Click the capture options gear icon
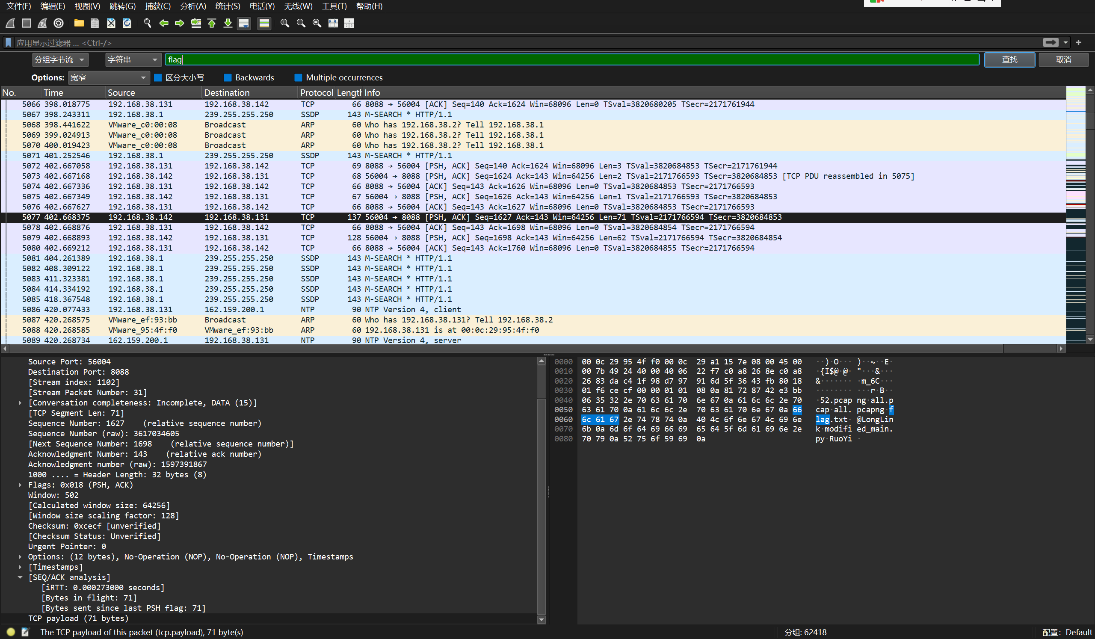Viewport: 1095px width, 639px height. tap(59, 23)
